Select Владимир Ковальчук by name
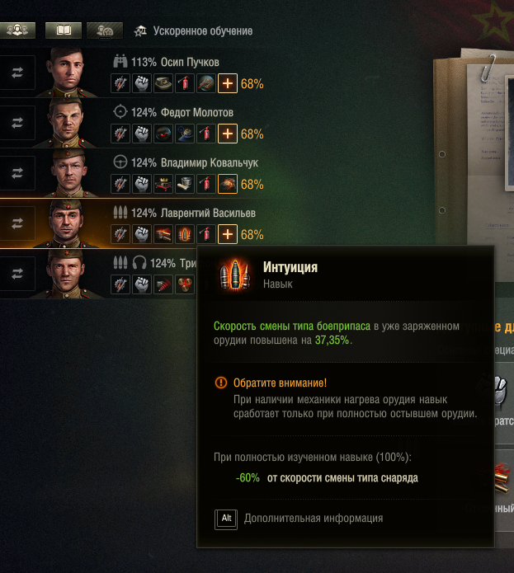514x573 pixels. 210,162
